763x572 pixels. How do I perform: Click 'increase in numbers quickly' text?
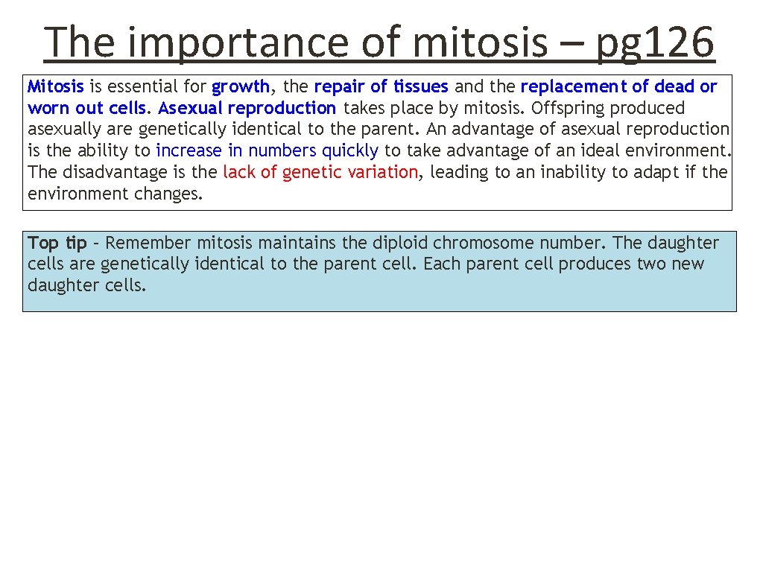pos(267,151)
